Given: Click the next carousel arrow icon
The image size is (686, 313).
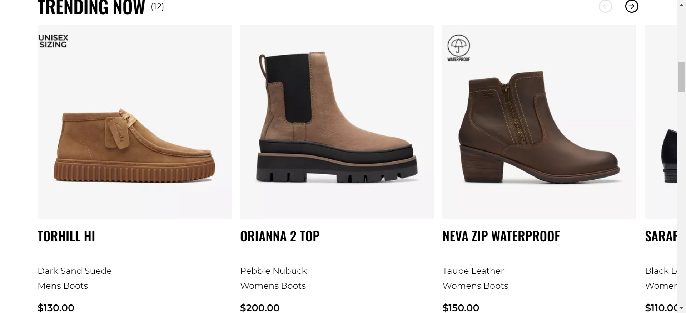Looking at the screenshot, I should (x=631, y=6).
